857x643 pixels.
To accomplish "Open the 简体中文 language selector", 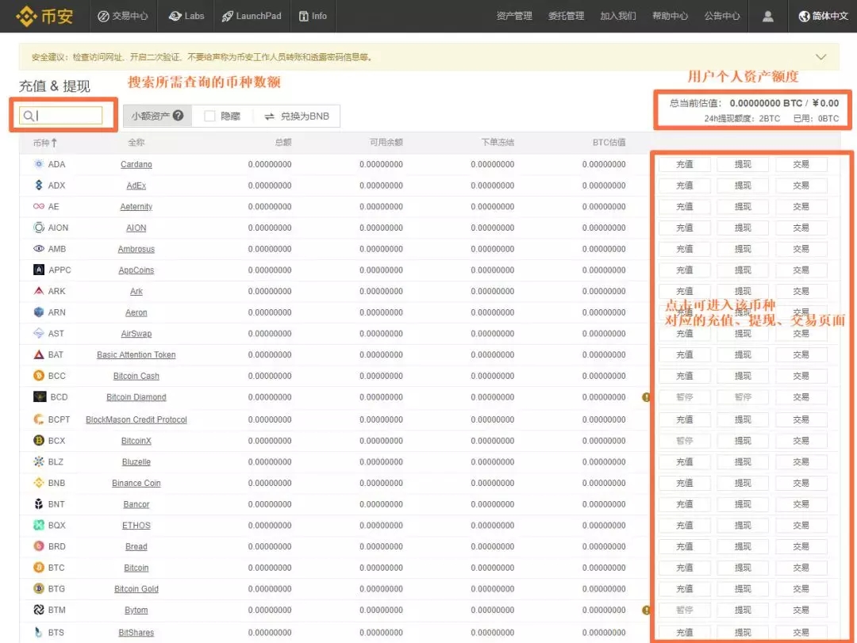I will pyautogui.click(x=823, y=17).
